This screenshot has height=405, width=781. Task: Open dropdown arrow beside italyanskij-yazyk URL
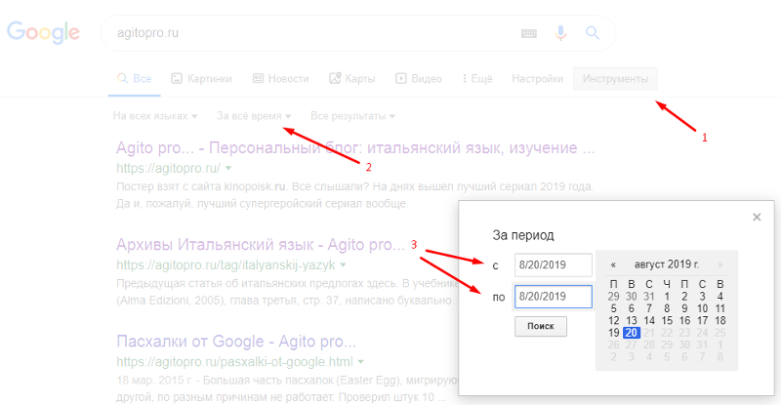pos(343,265)
